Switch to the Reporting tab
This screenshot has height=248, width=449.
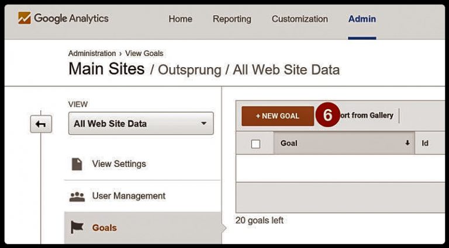[232, 19]
